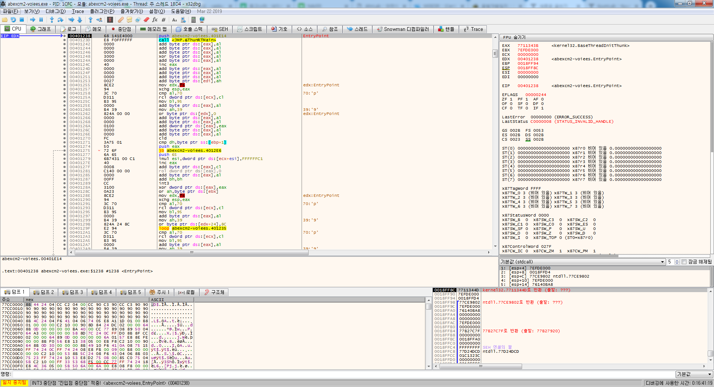Open the 덤프 2 tab

44,292
